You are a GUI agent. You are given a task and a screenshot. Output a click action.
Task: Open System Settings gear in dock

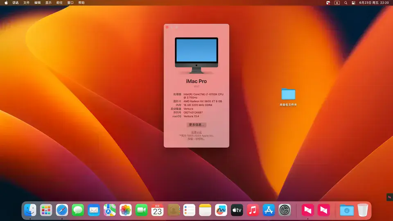pyautogui.click(x=285, y=210)
